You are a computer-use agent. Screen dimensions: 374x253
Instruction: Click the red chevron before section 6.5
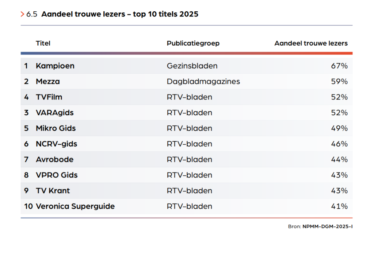pos(23,14)
